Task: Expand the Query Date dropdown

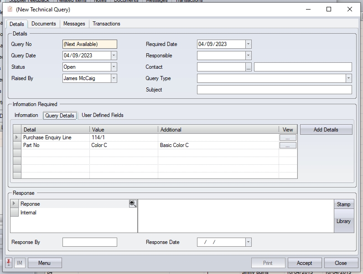Action: click(x=114, y=56)
